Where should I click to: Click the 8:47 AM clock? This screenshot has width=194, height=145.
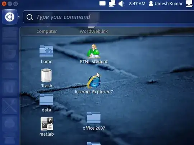pyautogui.click(x=137, y=4)
